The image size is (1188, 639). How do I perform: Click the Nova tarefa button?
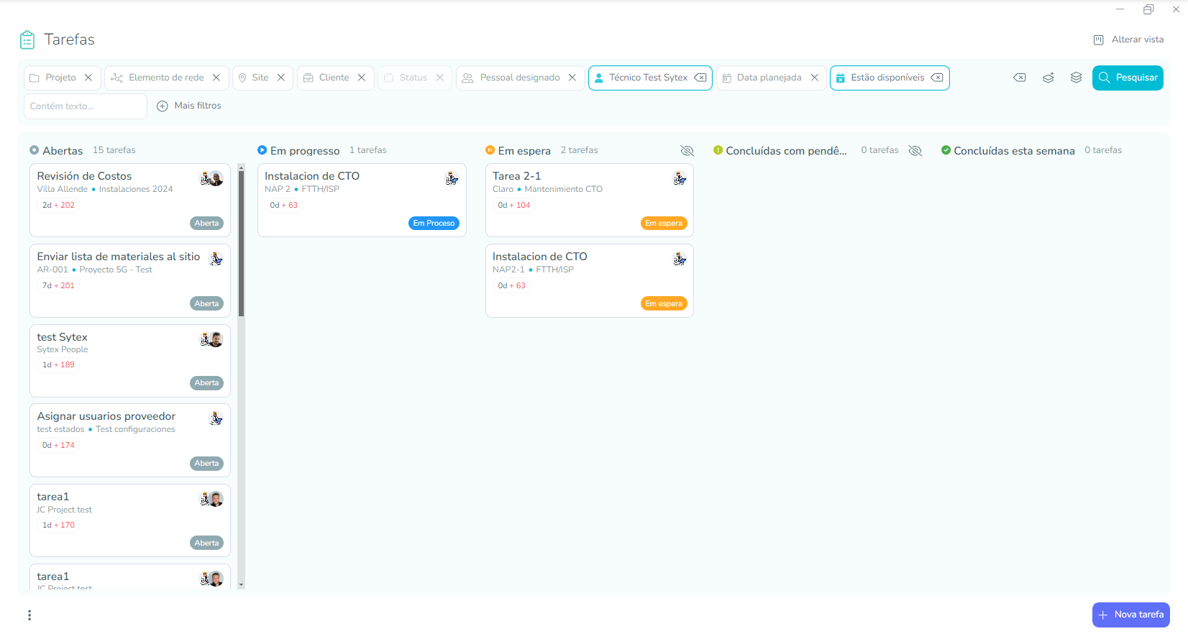point(1130,615)
